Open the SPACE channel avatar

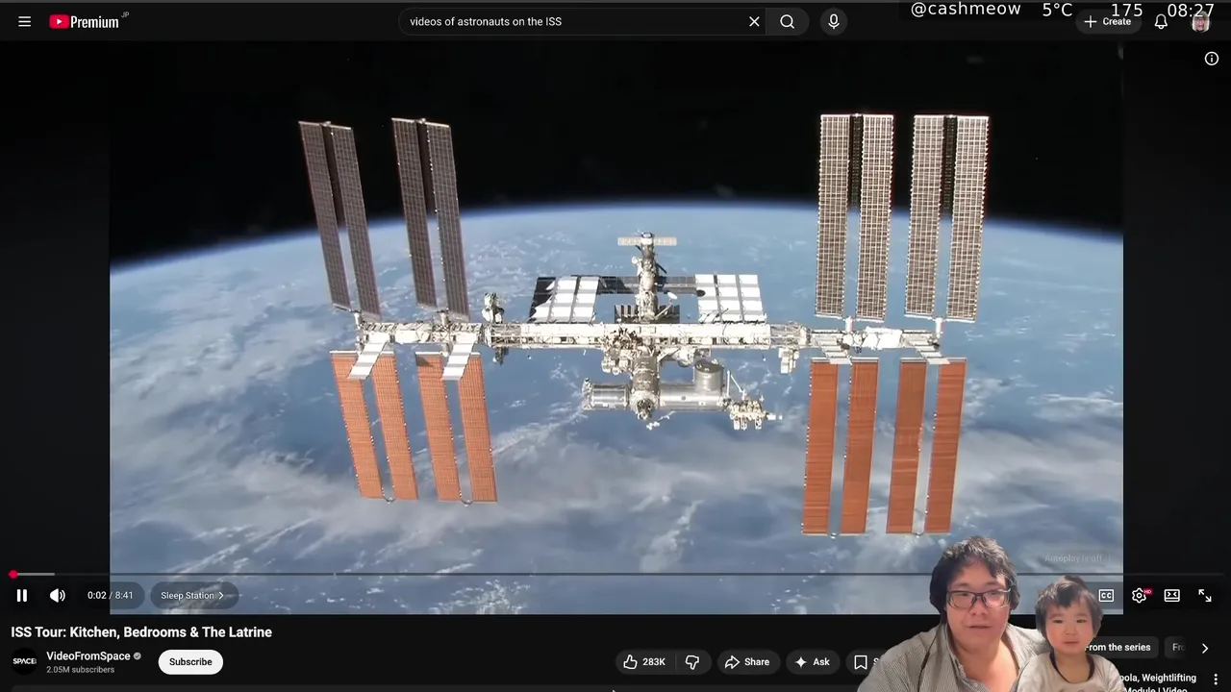click(24, 661)
